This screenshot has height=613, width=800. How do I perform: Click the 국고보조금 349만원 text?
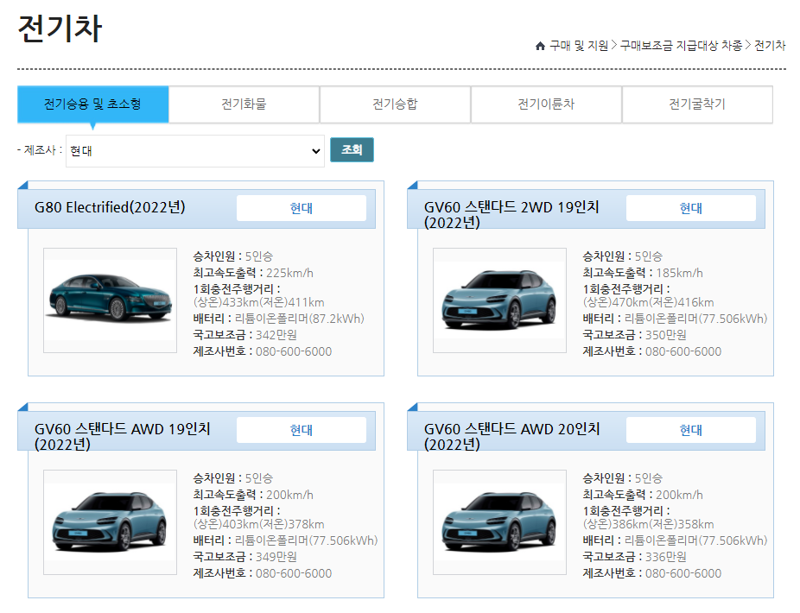244,557
